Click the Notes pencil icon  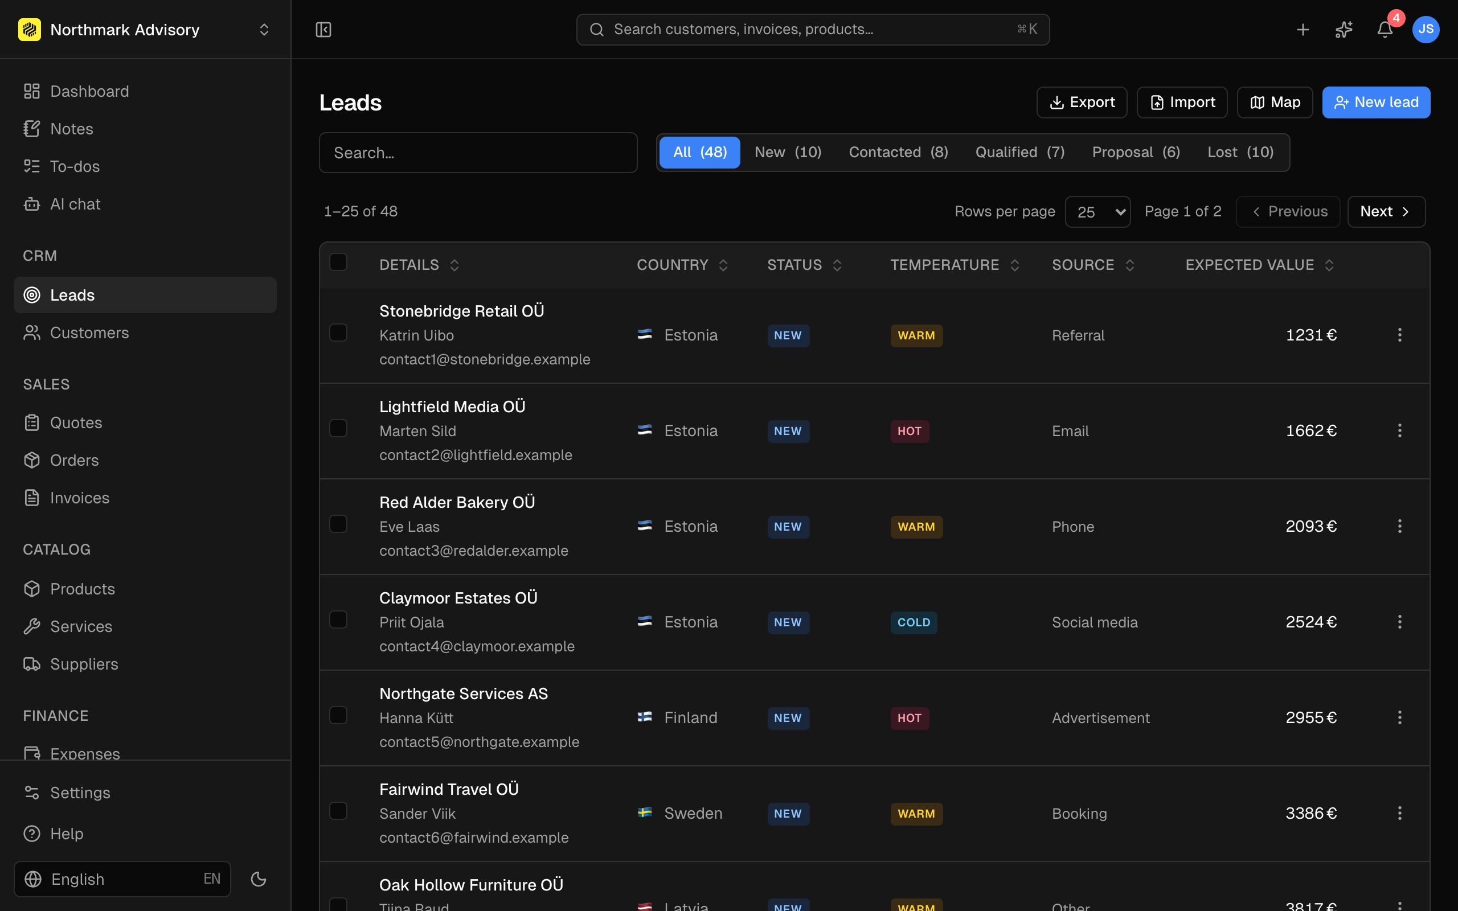click(x=32, y=129)
